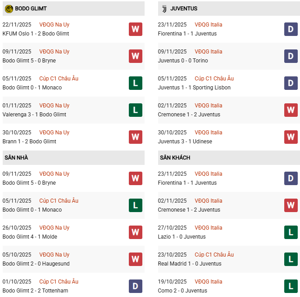Click the Juventus club logo icon
Image resolution: width=300 pixels, height=297 pixels.
click(x=164, y=9)
